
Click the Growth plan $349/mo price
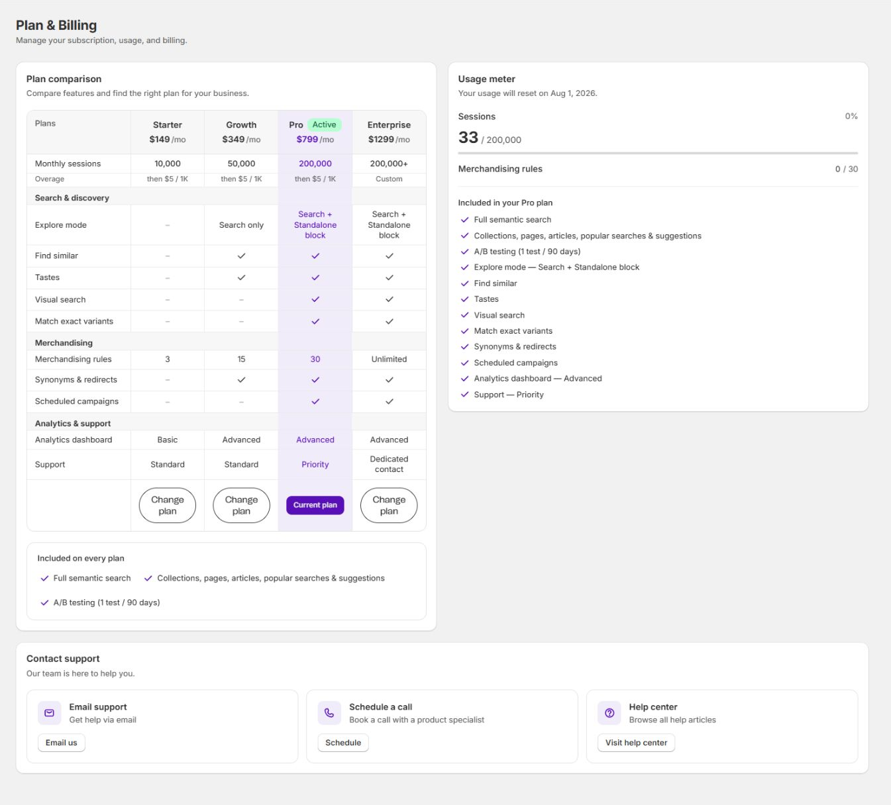point(241,139)
